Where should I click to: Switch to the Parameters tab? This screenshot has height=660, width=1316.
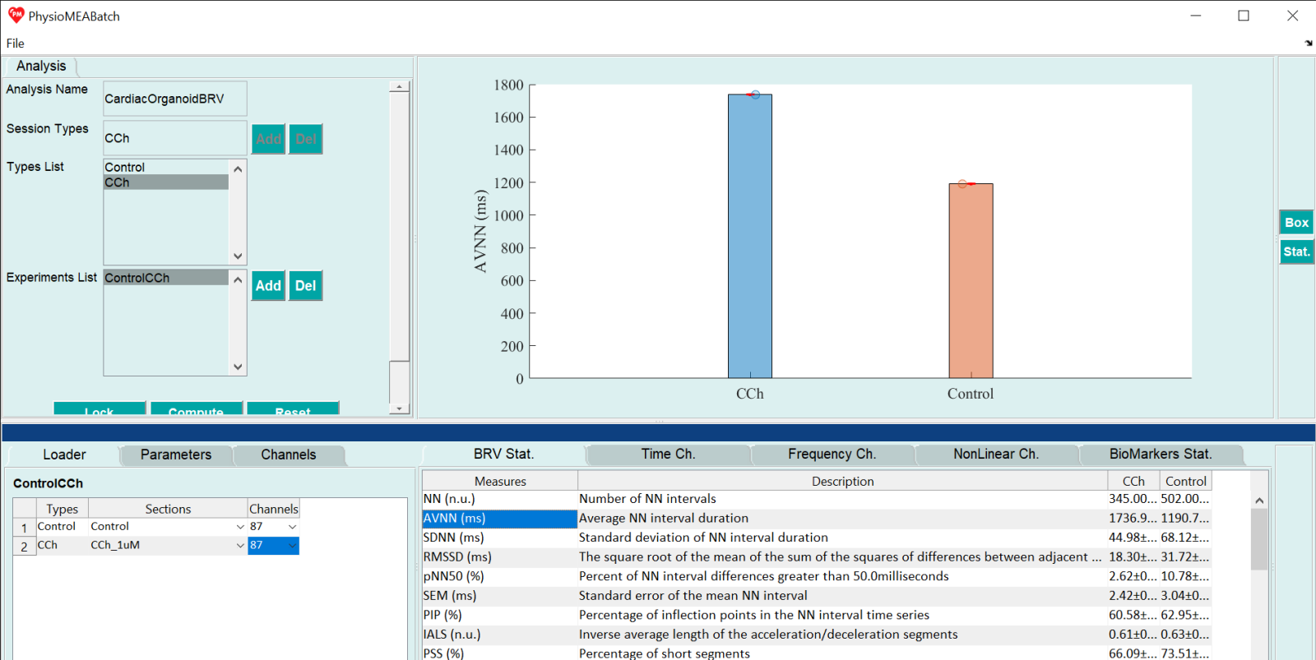175,455
